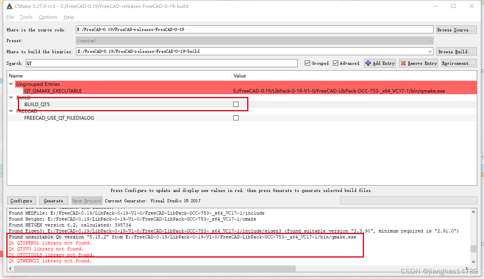Click the Environment button
The height and width of the screenshot is (279, 484).
pyautogui.click(x=459, y=63)
